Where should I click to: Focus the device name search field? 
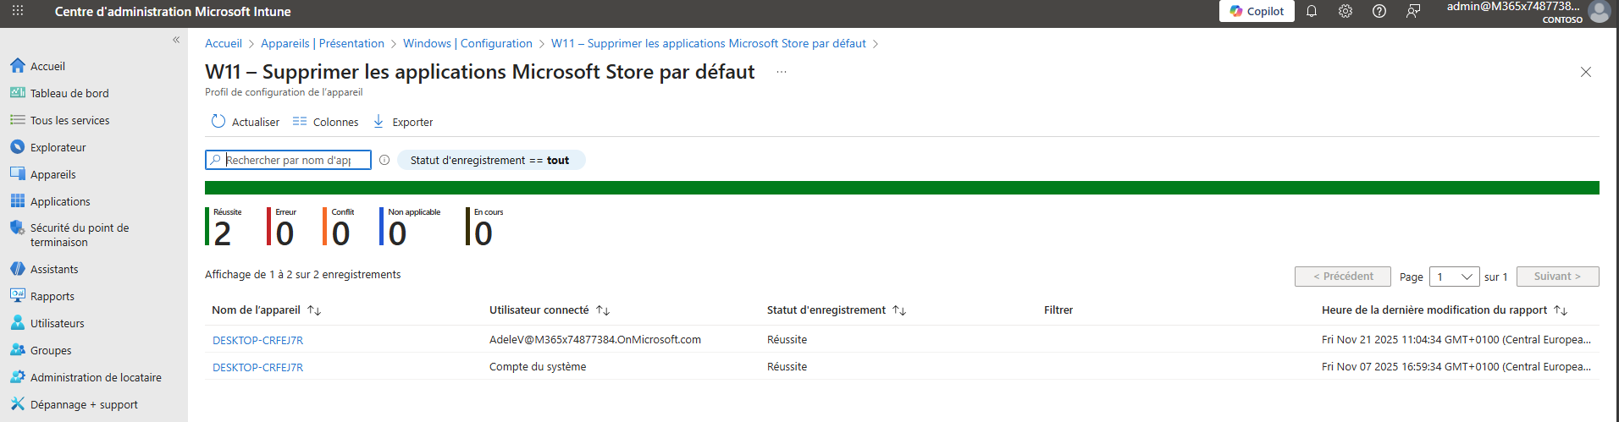click(x=288, y=160)
